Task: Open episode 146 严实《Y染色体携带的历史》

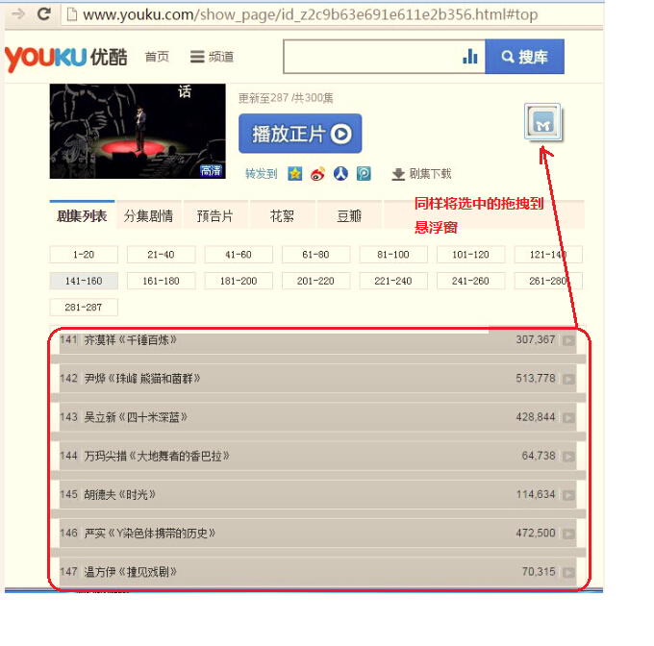Action: (x=150, y=534)
